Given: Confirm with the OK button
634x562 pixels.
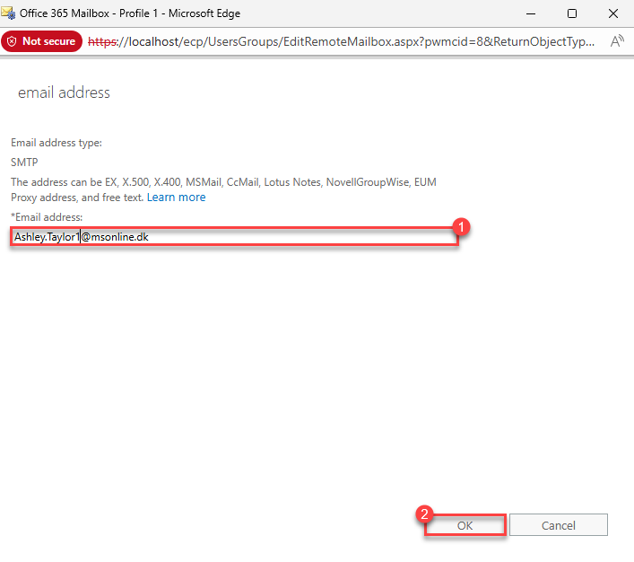Looking at the screenshot, I should tap(465, 525).
